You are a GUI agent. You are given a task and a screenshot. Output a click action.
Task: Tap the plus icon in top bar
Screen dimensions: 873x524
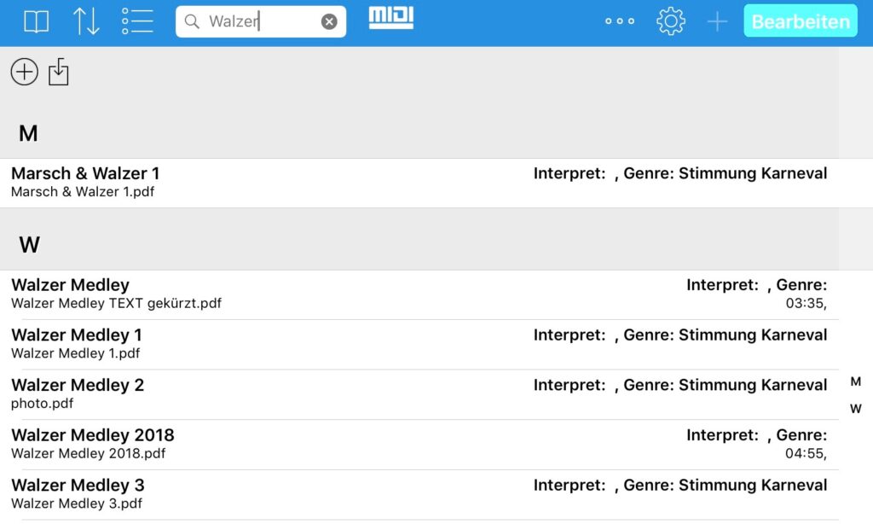(x=717, y=21)
